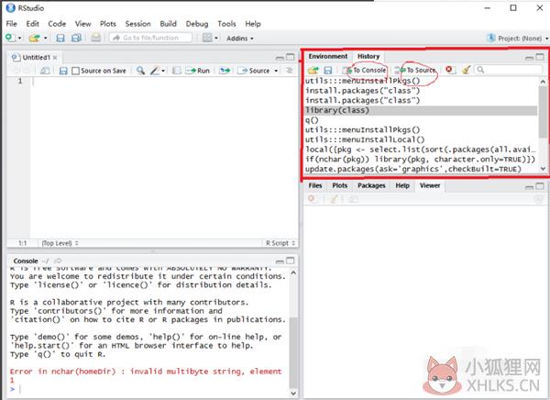
Task: Expand the Source button dropdown arrow
Action: [x=276, y=71]
